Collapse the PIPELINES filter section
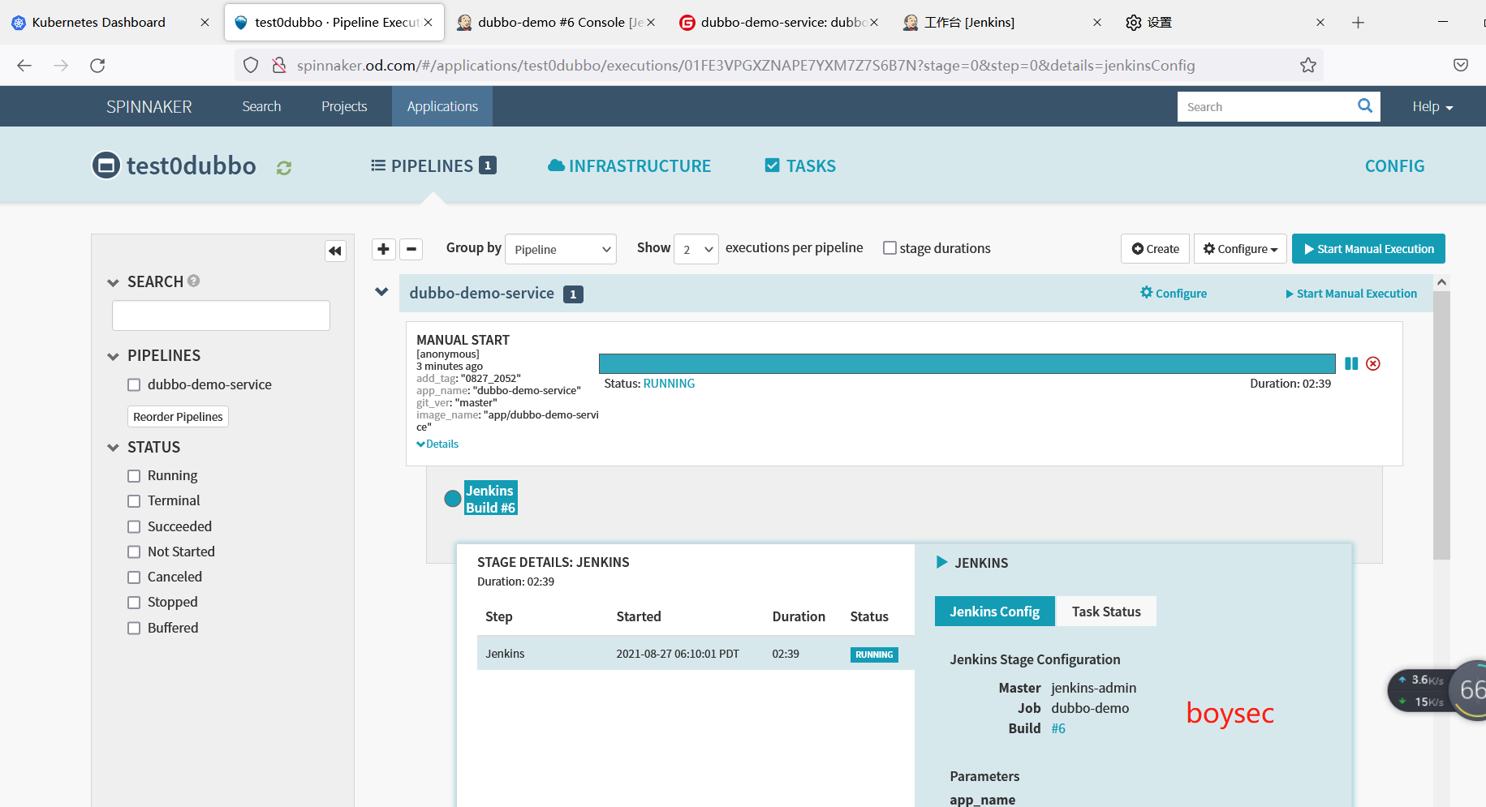 pos(113,357)
